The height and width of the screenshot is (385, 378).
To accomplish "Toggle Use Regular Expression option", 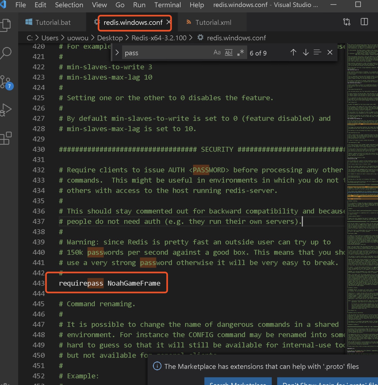I will click(x=240, y=52).
